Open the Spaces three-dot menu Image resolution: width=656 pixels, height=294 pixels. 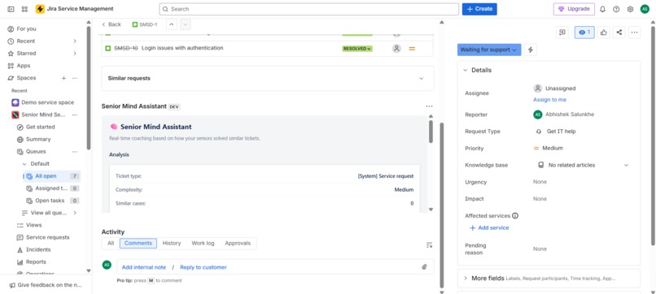75,78
